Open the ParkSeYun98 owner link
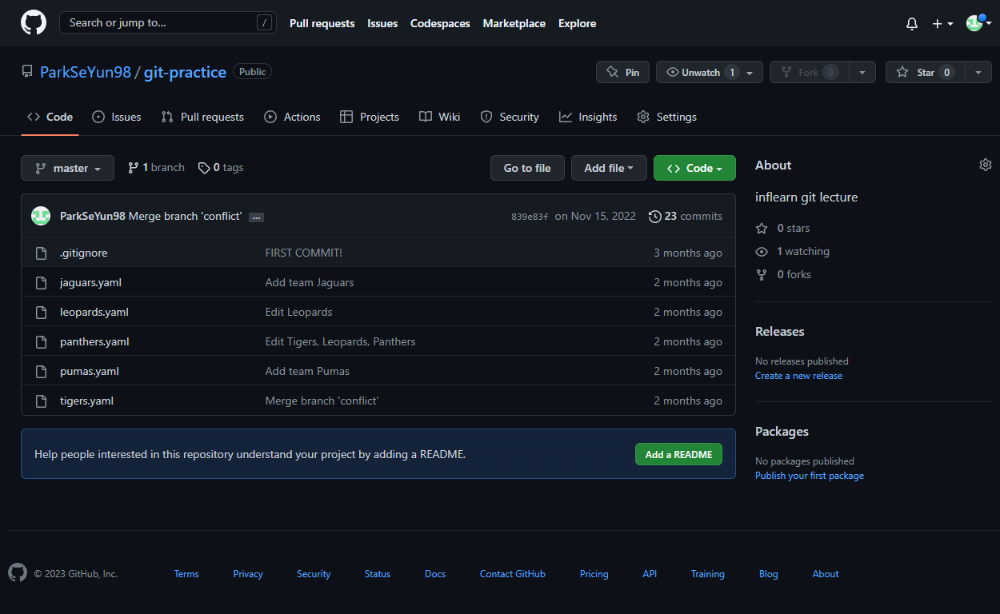 (86, 72)
